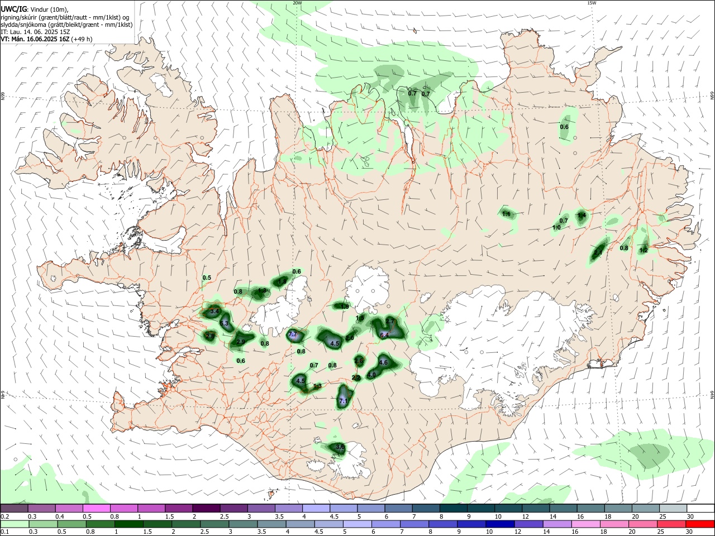The width and height of the screenshot is (715, 536).
Task: Click the bright pink swatch in the upper legend row
Action: tap(97, 509)
